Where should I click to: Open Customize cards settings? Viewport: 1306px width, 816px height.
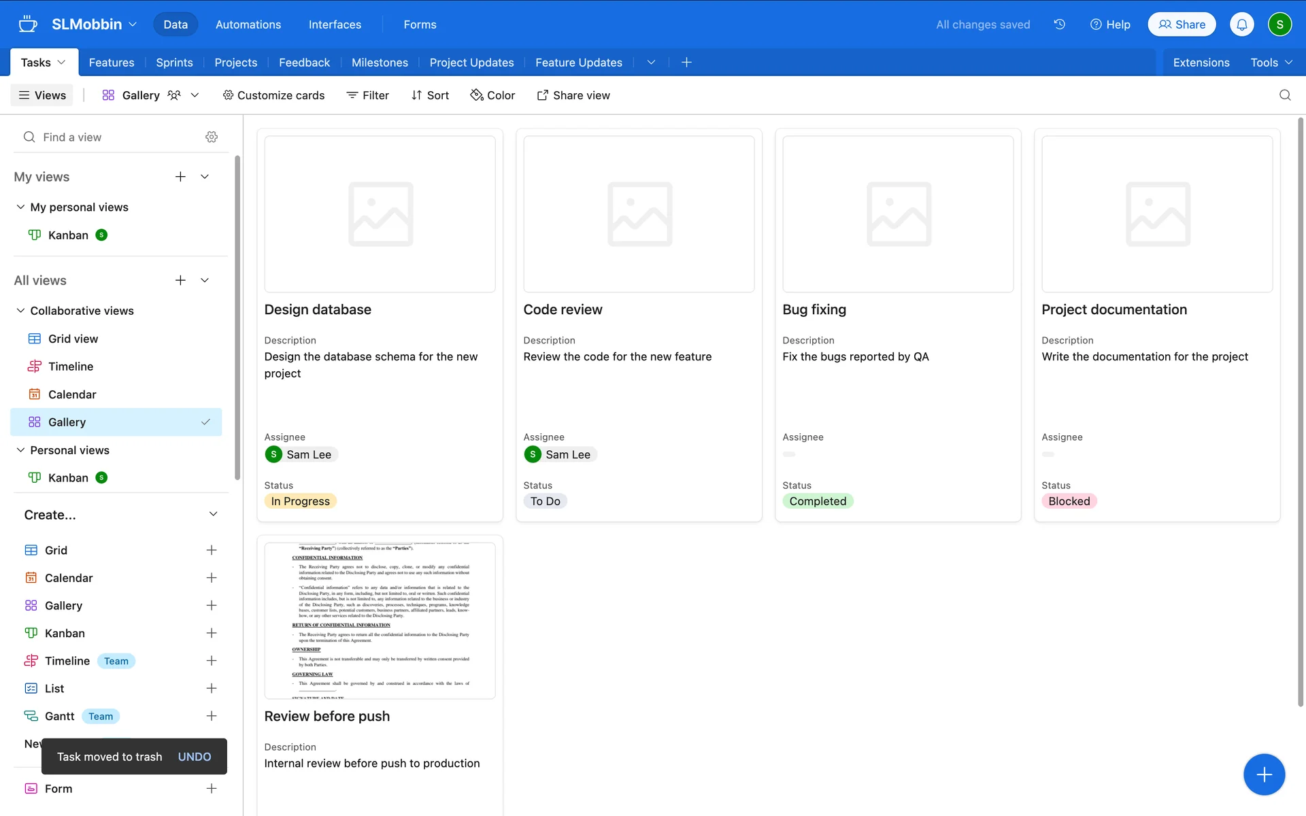pyautogui.click(x=273, y=95)
